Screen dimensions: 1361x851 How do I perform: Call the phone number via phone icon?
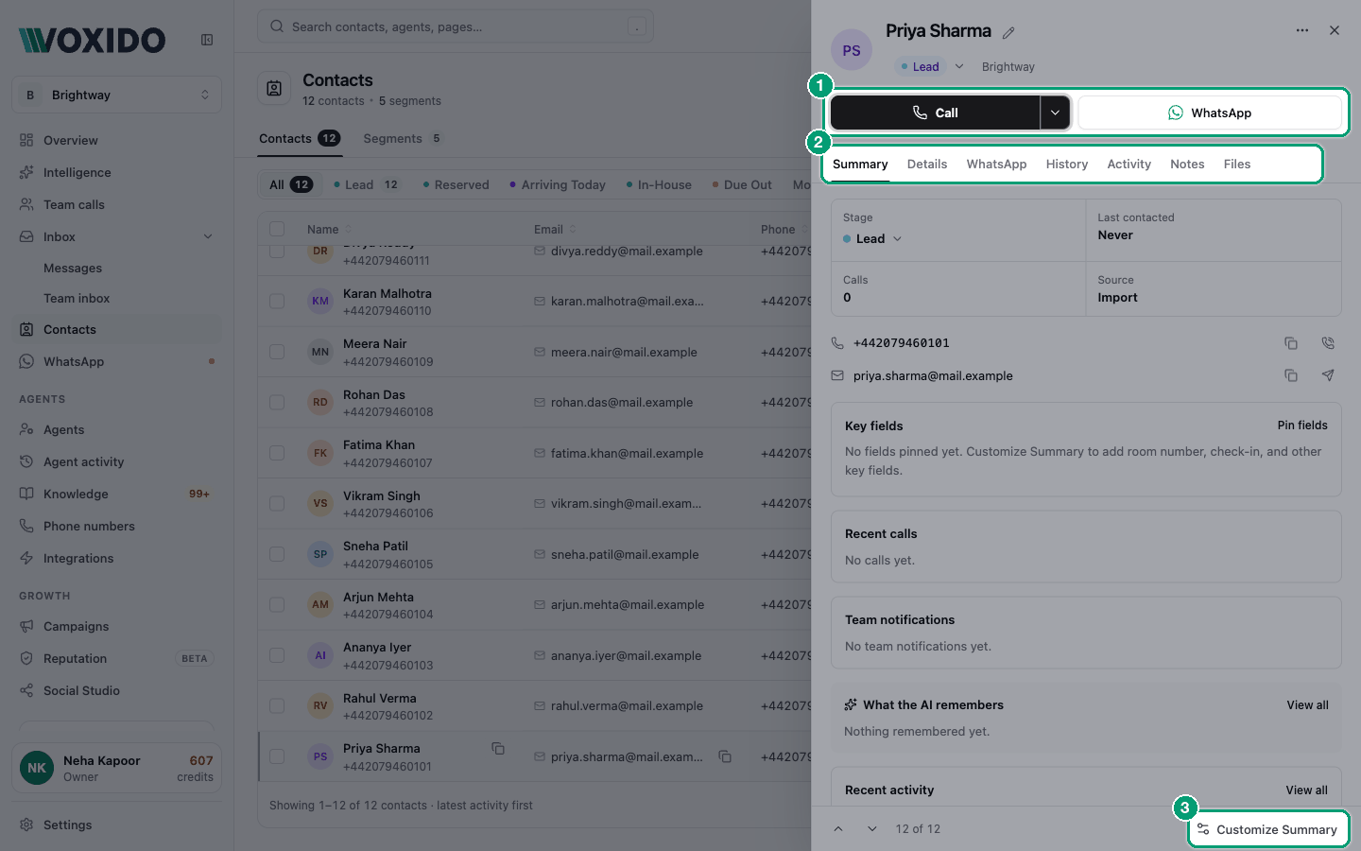click(1328, 343)
